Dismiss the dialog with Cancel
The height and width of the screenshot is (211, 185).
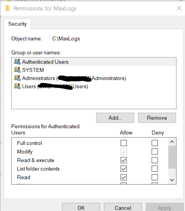[x=123, y=208]
